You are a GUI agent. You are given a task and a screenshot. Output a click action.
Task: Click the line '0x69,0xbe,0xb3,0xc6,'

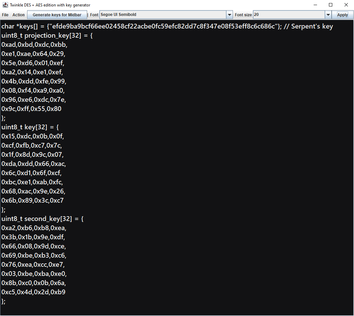(34, 256)
